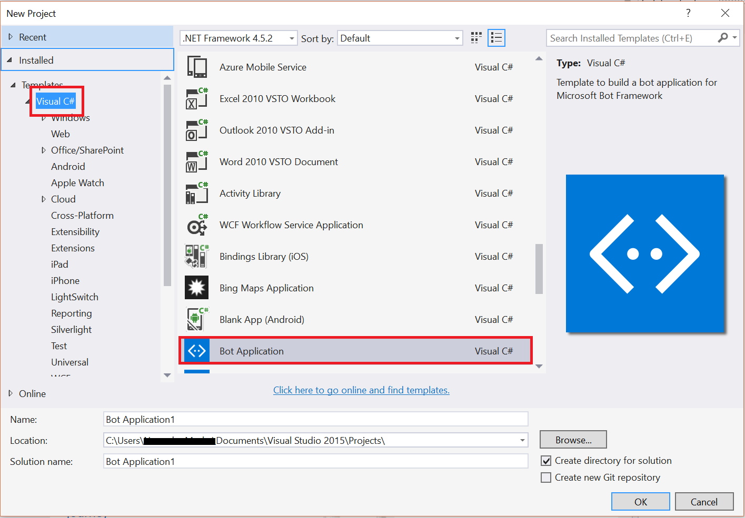
Task: Click the OK button
Action: (x=641, y=502)
